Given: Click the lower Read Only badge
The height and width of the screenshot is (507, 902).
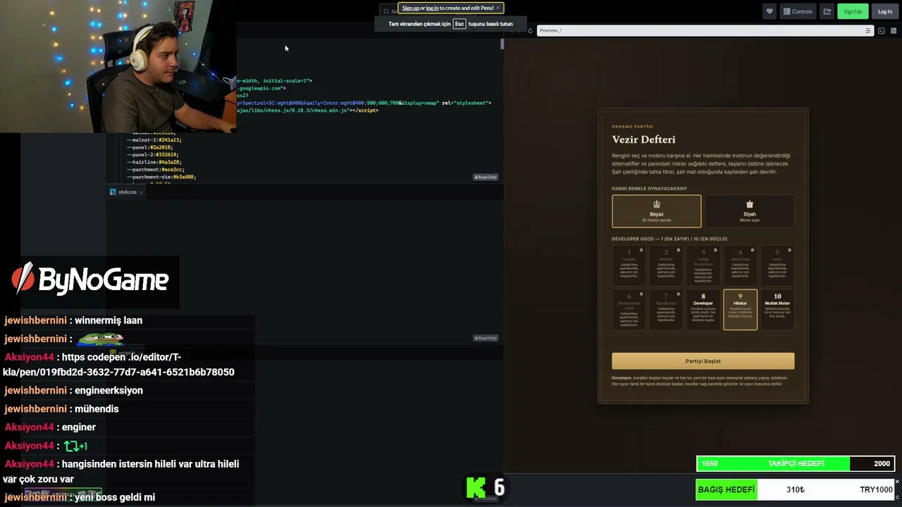Looking at the screenshot, I should 486,338.
